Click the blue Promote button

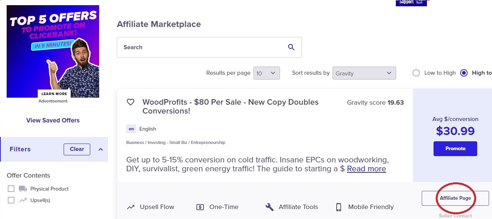click(455, 148)
